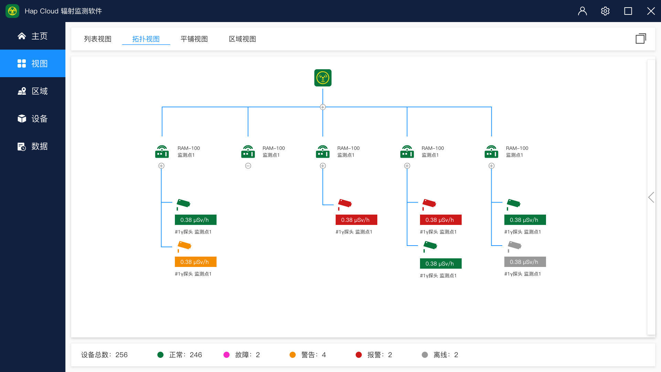Open 区域 area section in sidebar
The image size is (661, 372).
click(x=33, y=91)
